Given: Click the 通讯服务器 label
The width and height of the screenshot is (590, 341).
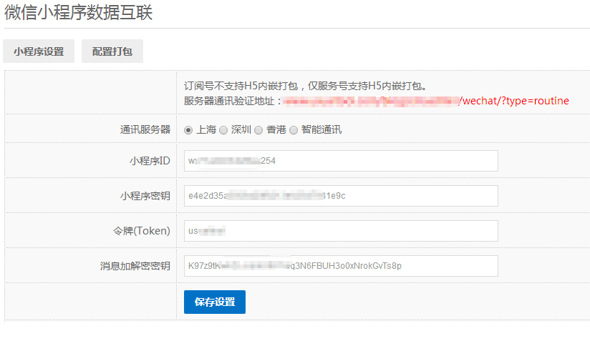Looking at the screenshot, I should click(145, 130).
